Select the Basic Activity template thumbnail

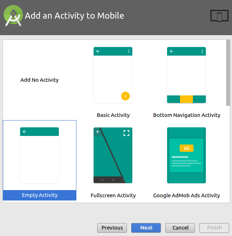click(x=113, y=75)
